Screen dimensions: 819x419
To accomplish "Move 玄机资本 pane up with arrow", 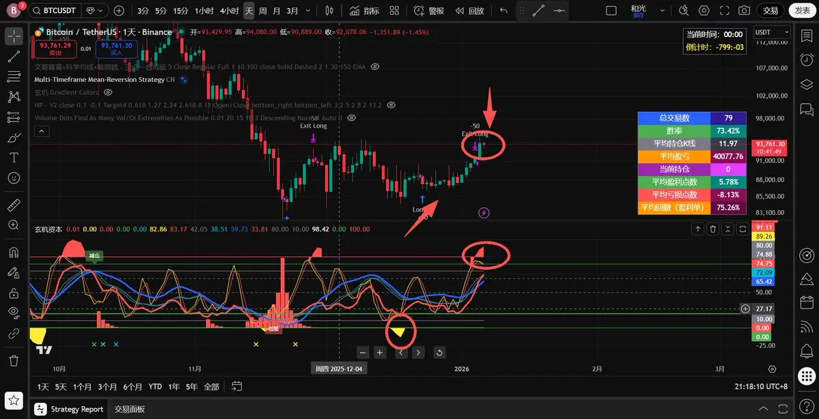I will (698, 229).
